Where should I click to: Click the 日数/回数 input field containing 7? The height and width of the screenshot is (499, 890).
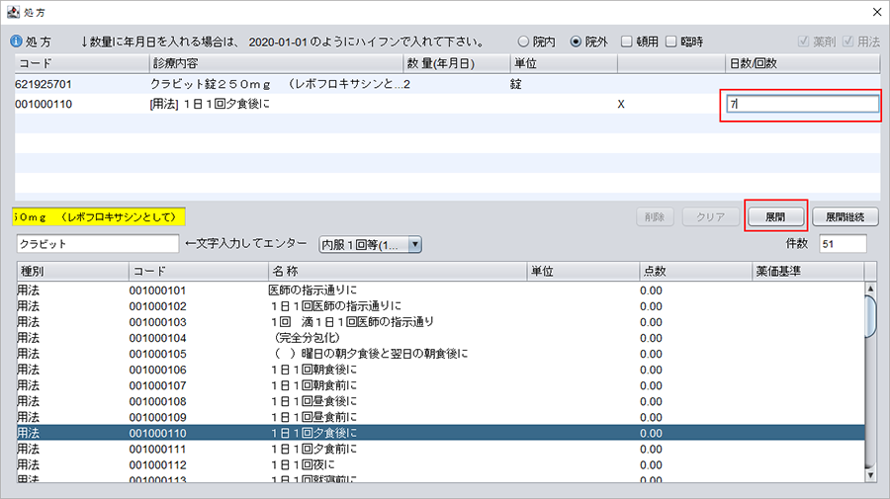(801, 104)
